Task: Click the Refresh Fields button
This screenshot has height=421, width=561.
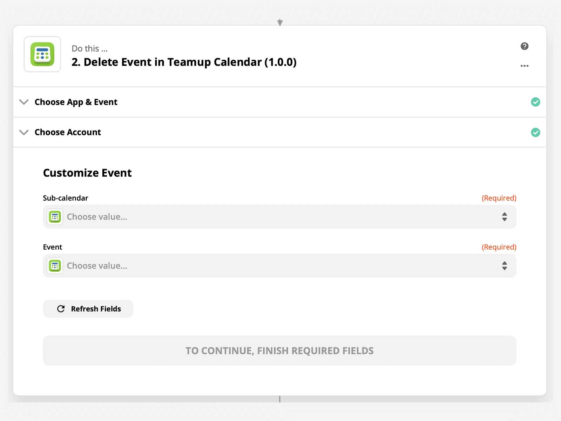Action: pyautogui.click(x=88, y=309)
